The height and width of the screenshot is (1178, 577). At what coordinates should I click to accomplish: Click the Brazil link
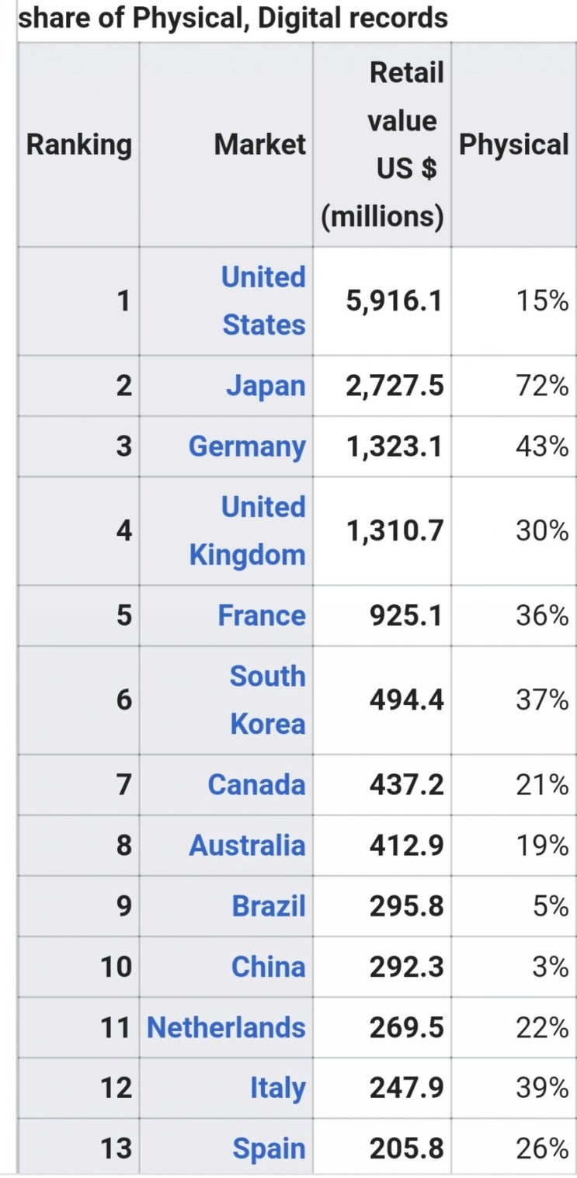(x=269, y=906)
